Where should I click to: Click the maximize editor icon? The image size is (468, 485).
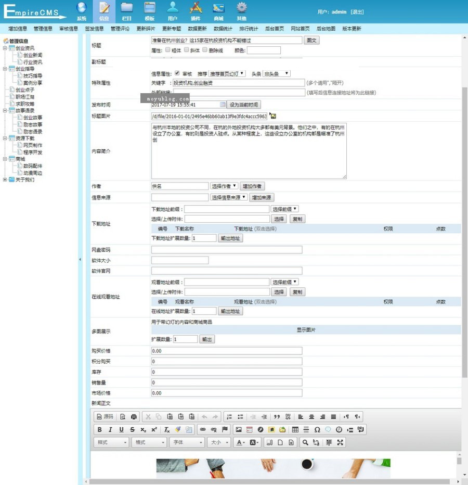[340, 442]
